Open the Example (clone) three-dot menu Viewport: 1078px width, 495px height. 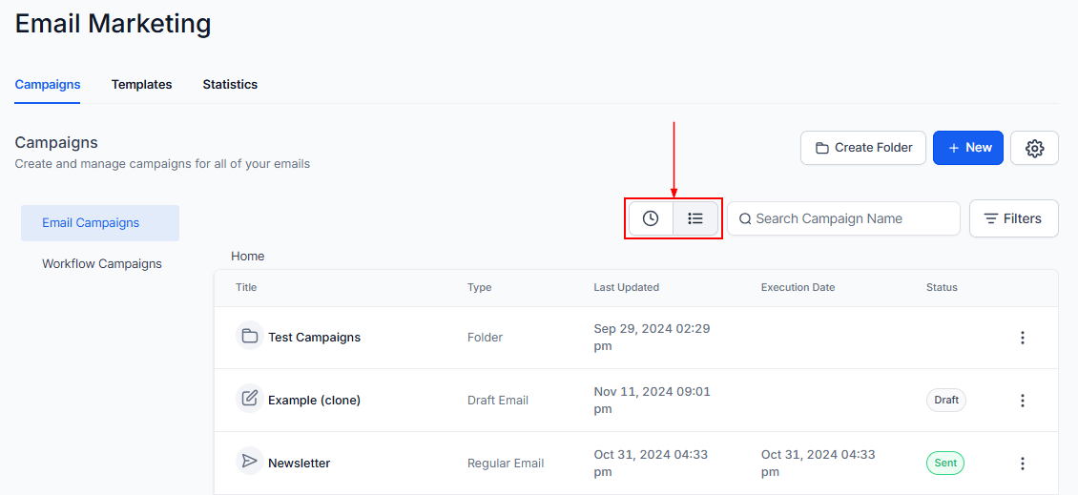point(1022,401)
